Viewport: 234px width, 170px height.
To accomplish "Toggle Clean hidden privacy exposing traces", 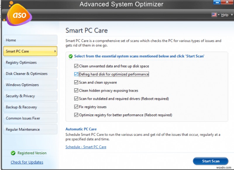I will tap(76, 91).
